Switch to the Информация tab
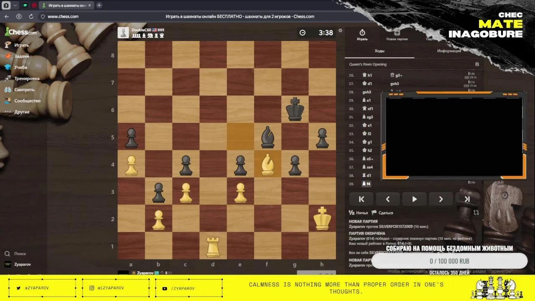Viewport: 535px width, 301px height. pos(449,51)
